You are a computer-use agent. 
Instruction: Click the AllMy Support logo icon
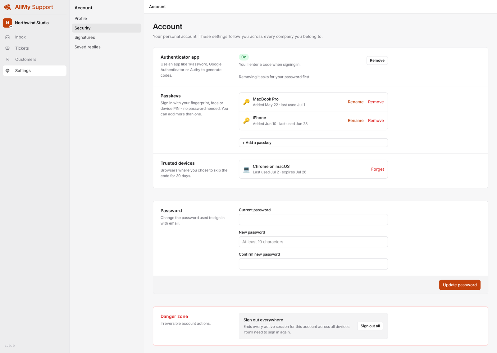pyautogui.click(x=7, y=7)
